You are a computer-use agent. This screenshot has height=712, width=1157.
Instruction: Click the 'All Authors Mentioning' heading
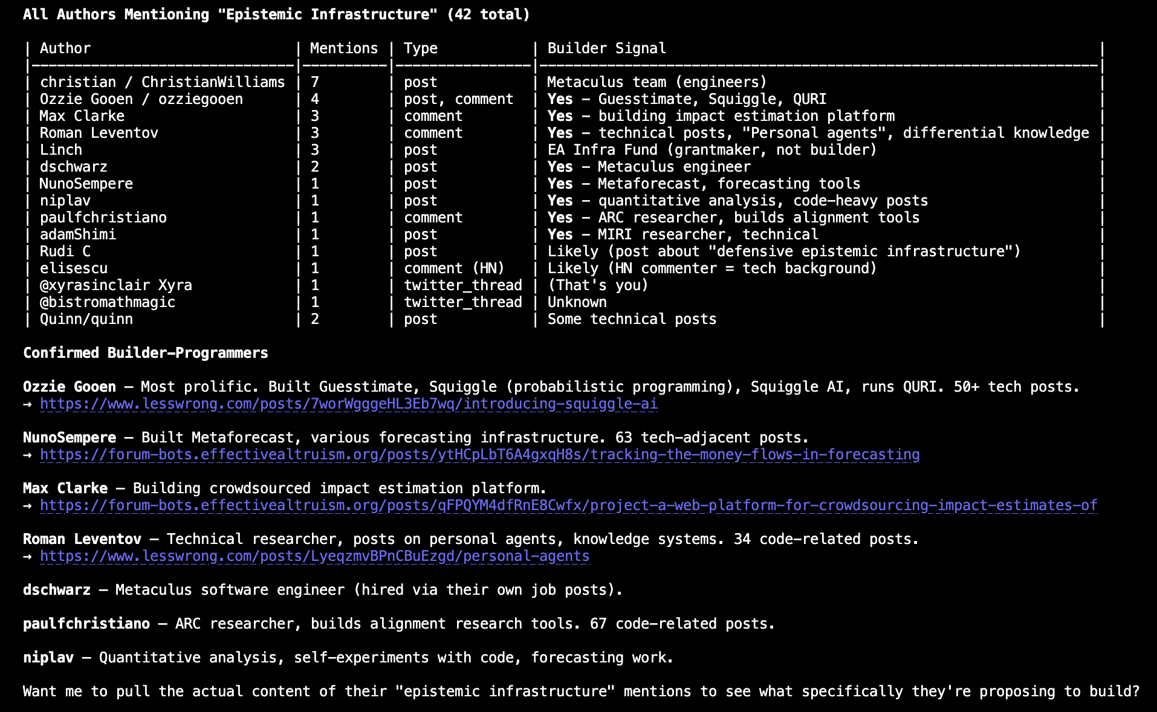pos(276,15)
